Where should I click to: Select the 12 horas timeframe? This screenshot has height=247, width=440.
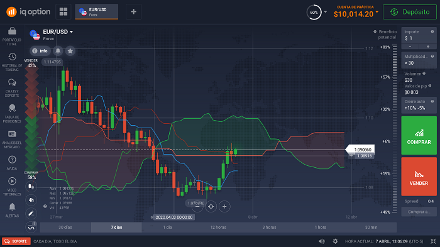pyautogui.click(x=218, y=228)
